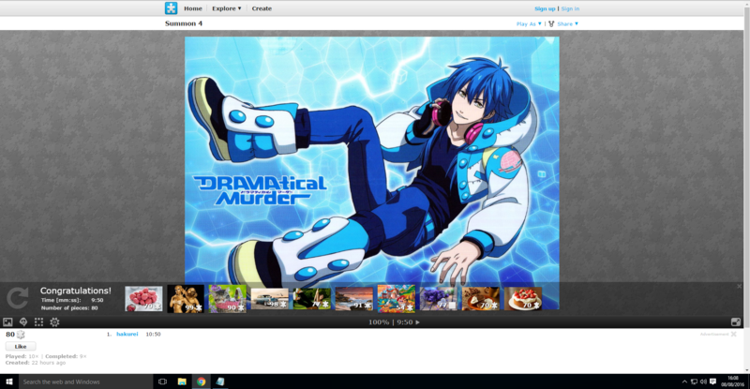Enter fullscreen mode icon in puzzle bar
The height and width of the screenshot is (389, 750).
pyautogui.click(x=736, y=322)
